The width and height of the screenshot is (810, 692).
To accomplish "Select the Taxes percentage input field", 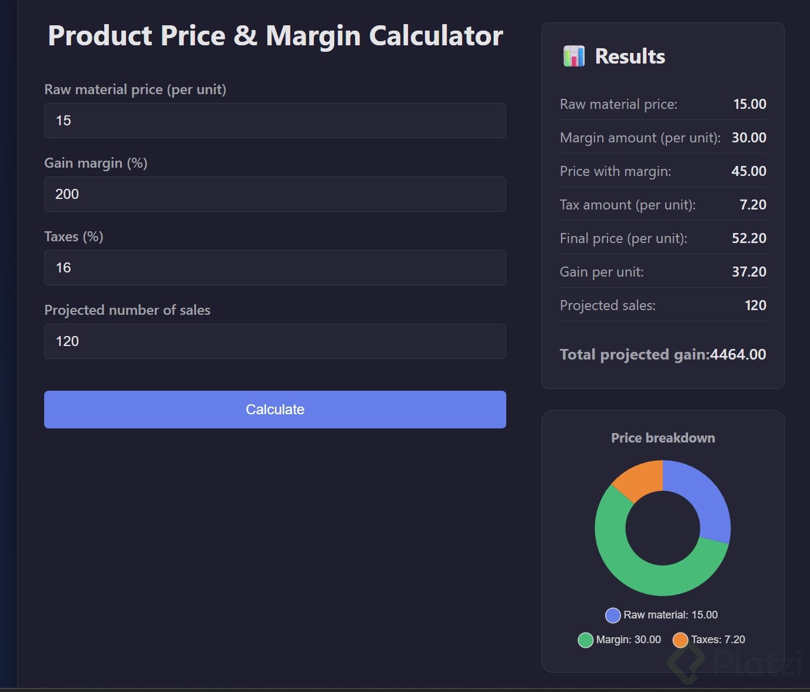I will [x=275, y=268].
